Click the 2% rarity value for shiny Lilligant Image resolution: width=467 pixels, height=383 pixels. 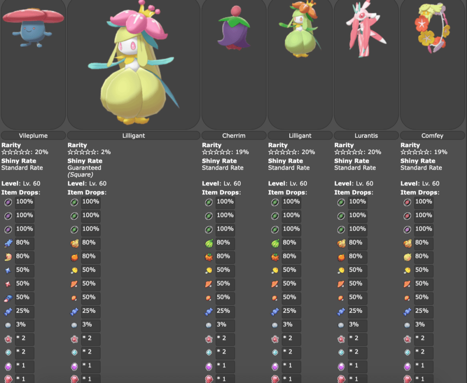pyautogui.click(x=106, y=152)
